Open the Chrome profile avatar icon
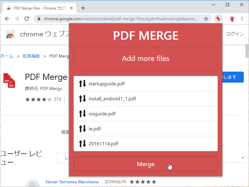 232,19
